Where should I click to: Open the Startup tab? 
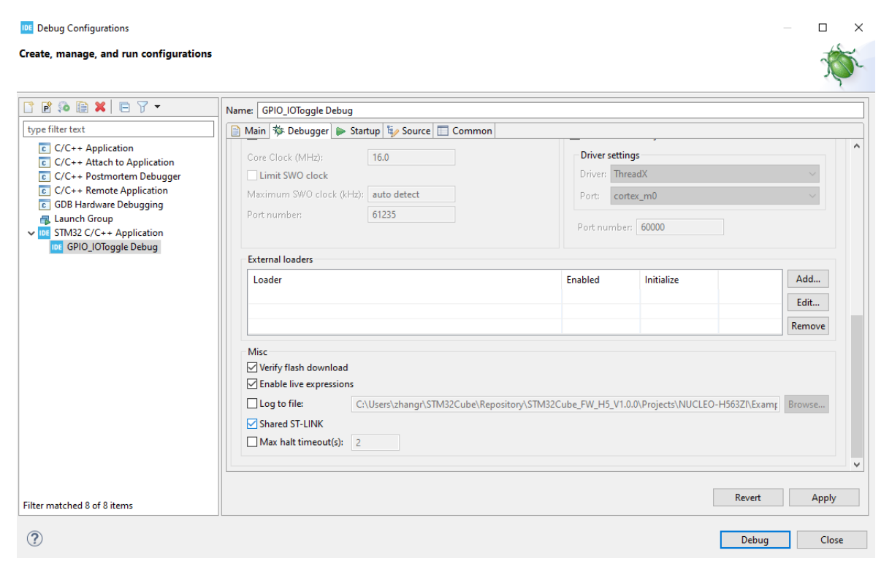[358, 131]
